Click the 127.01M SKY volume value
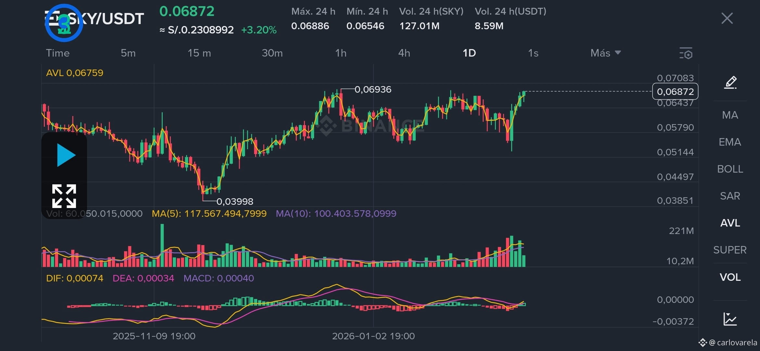This screenshot has width=760, height=351. point(419,26)
